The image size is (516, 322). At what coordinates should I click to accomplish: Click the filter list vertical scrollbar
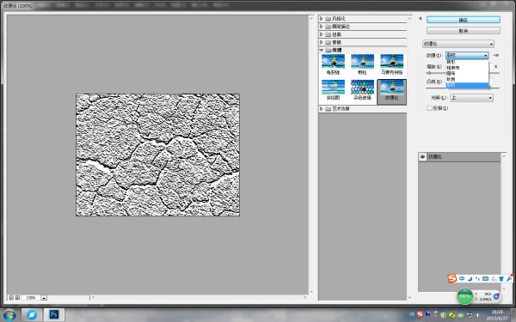point(409,158)
